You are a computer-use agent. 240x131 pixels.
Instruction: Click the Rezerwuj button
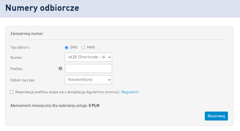point(216,116)
